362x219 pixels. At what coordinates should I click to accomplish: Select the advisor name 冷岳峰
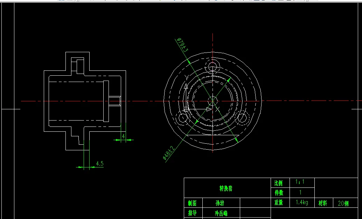point(221,213)
